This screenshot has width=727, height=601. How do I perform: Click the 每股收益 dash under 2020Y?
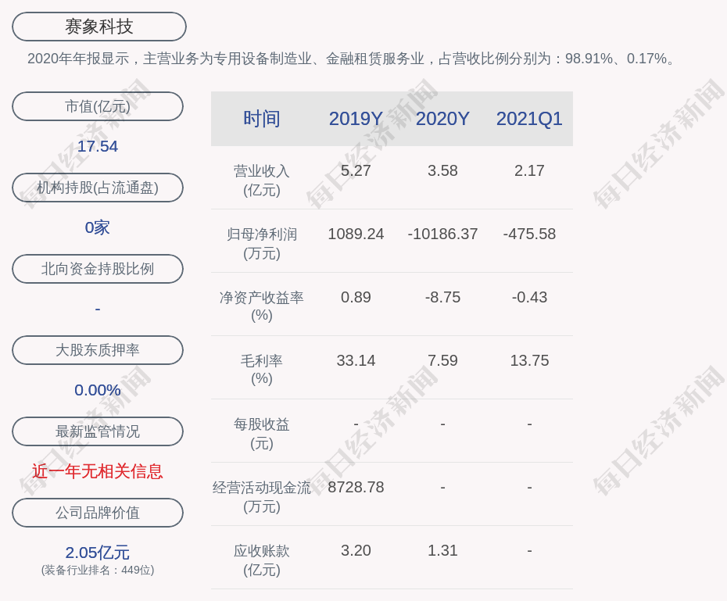tap(442, 424)
